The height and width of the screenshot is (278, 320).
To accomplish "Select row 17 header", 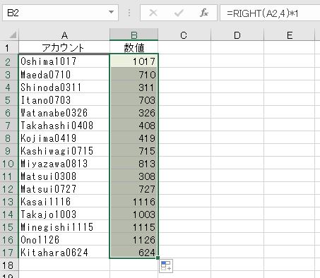I will (x=9, y=252).
